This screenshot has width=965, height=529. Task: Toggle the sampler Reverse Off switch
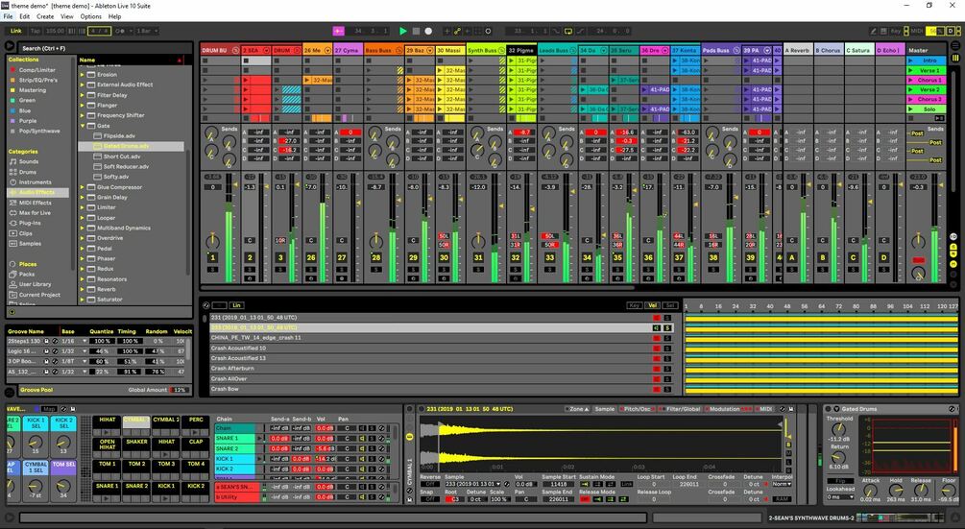coord(429,484)
